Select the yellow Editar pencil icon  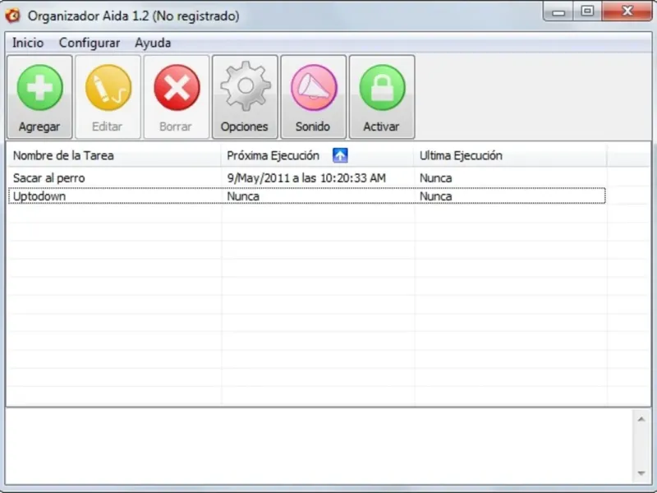tap(108, 87)
